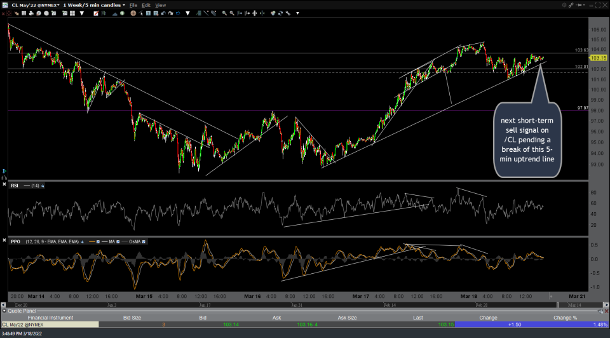Viewport: 610px width, 338px height.
Task: Click the chart window app icon
Action: (x=4, y=5)
